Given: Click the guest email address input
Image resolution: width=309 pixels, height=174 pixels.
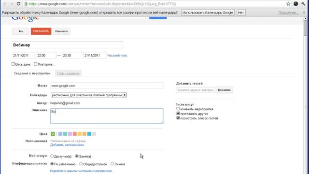Looking at the screenshot, I should [x=195, y=90].
